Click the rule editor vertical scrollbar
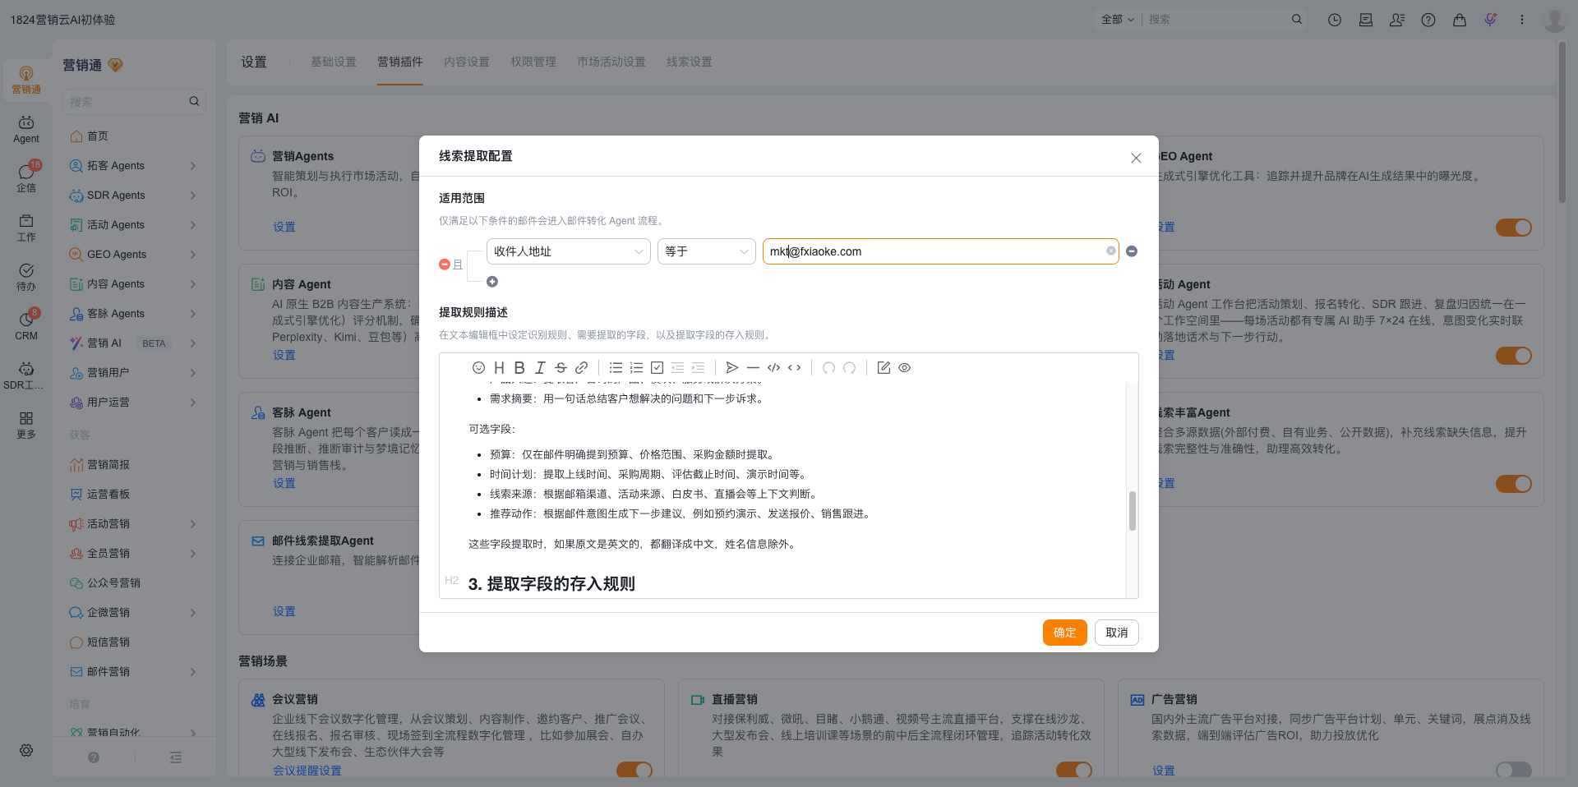The image size is (1578, 787). (x=1133, y=511)
